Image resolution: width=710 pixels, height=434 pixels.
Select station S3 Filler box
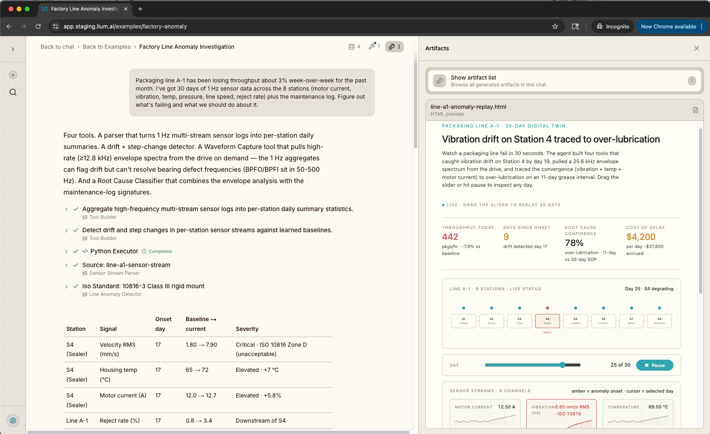click(x=519, y=321)
